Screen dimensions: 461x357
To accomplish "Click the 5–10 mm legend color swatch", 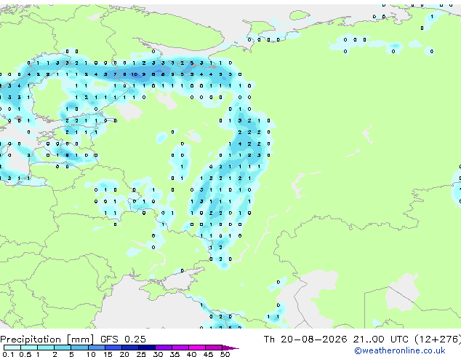I will [x=79, y=348].
